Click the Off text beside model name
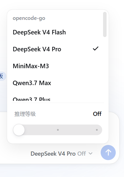 [81, 154]
